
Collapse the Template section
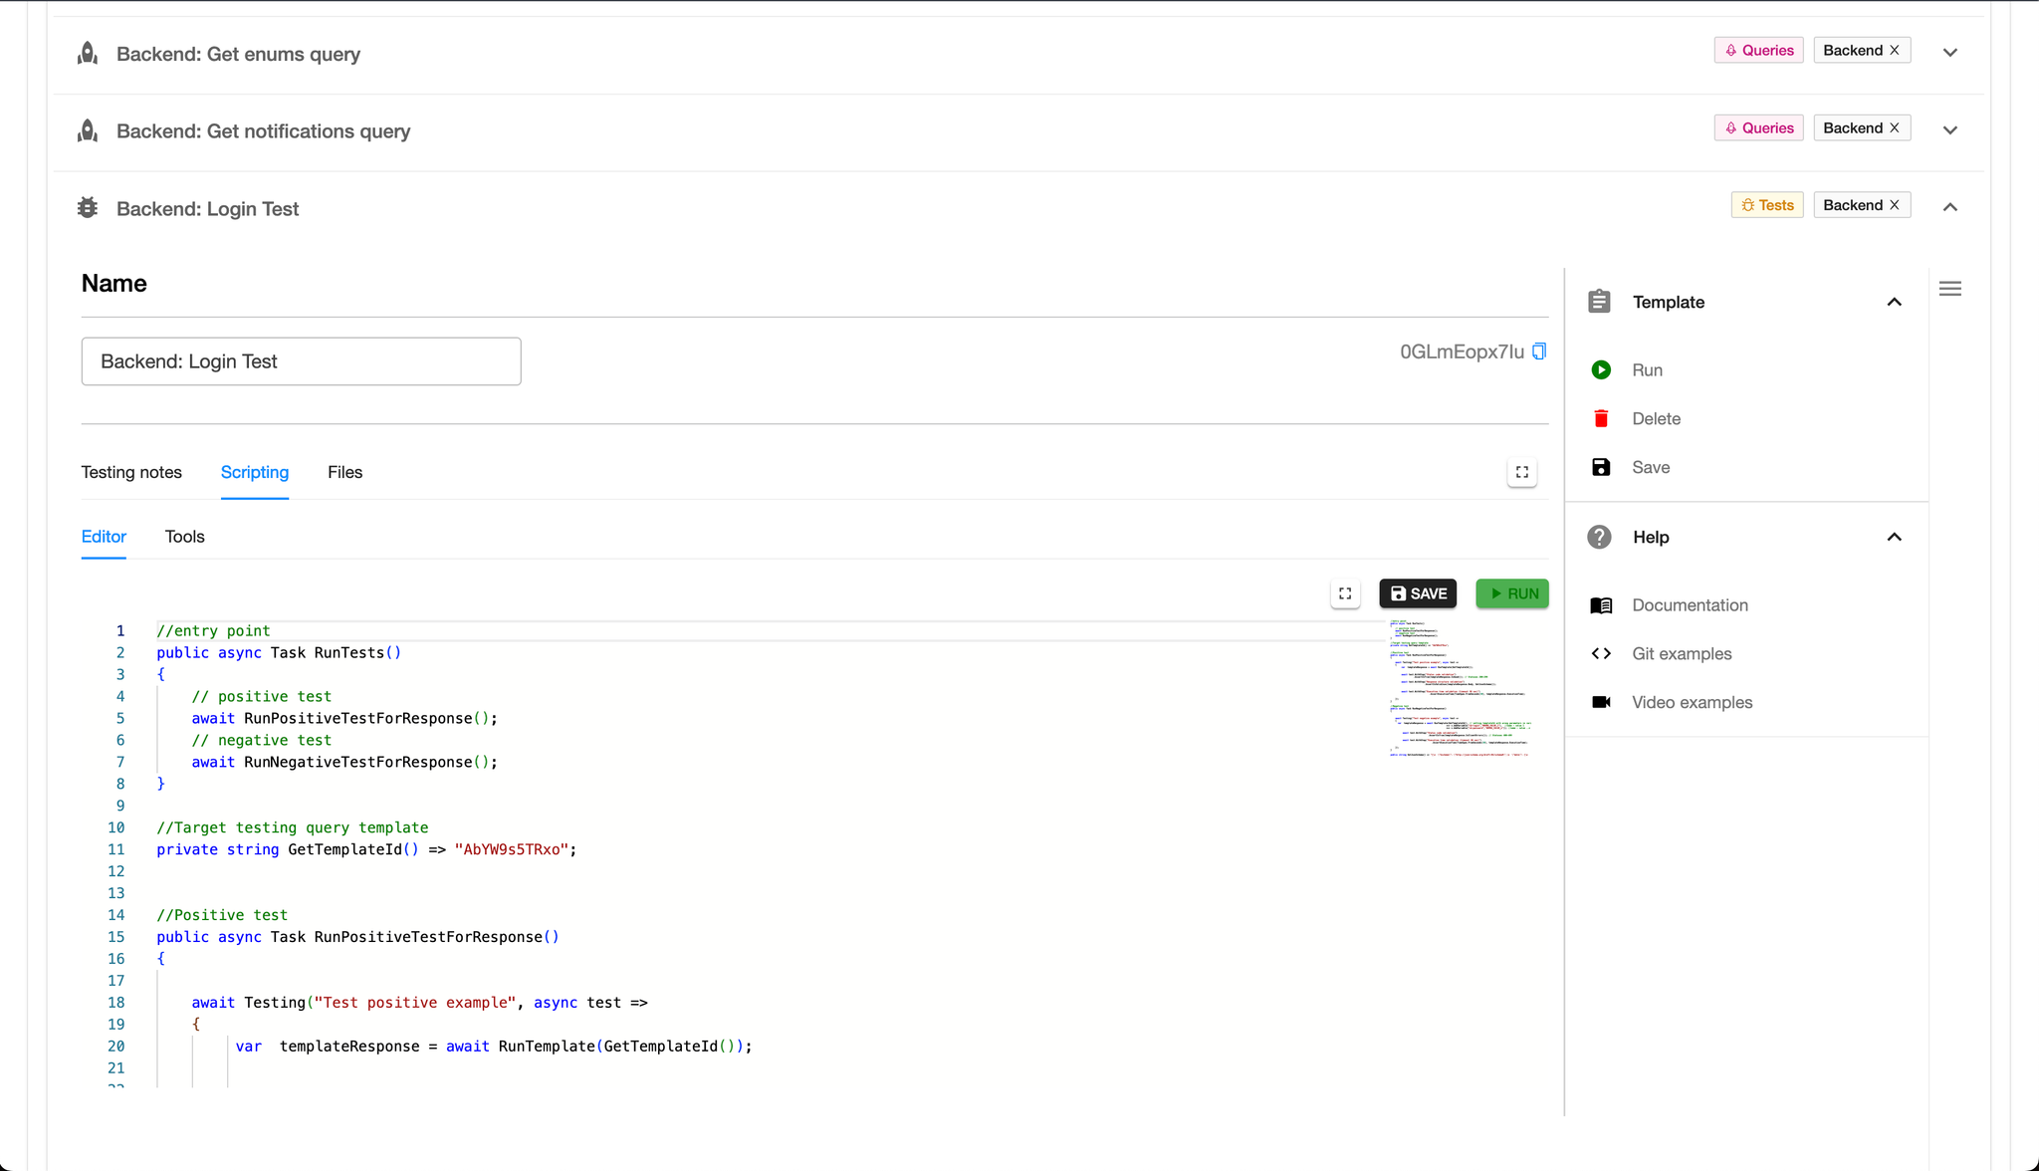point(1894,303)
